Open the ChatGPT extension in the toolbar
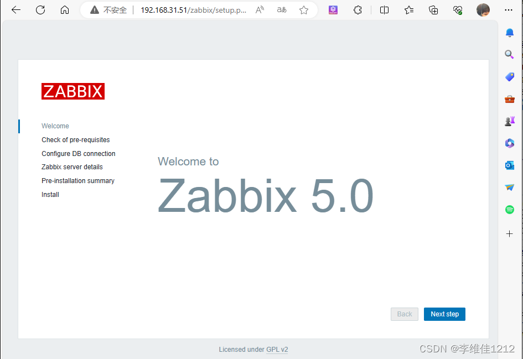Image resolution: width=523 pixels, height=359 pixels. click(x=333, y=10)
